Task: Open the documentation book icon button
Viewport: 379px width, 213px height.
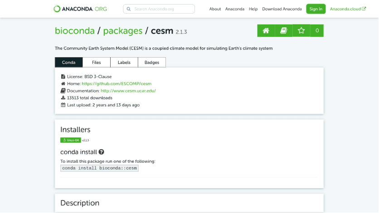Action: tap(283, 31)
